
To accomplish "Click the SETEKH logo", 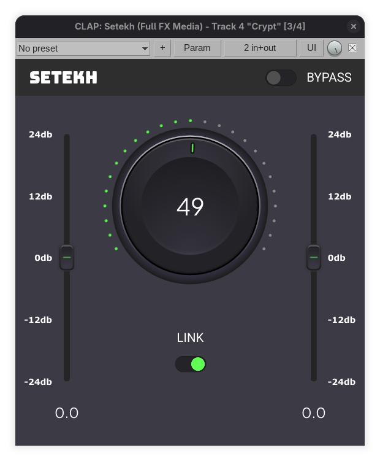I will pos(63,77).
